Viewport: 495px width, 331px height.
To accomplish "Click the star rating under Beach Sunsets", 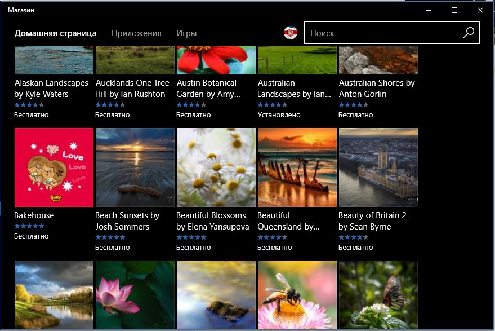I will tap(110, 237).
